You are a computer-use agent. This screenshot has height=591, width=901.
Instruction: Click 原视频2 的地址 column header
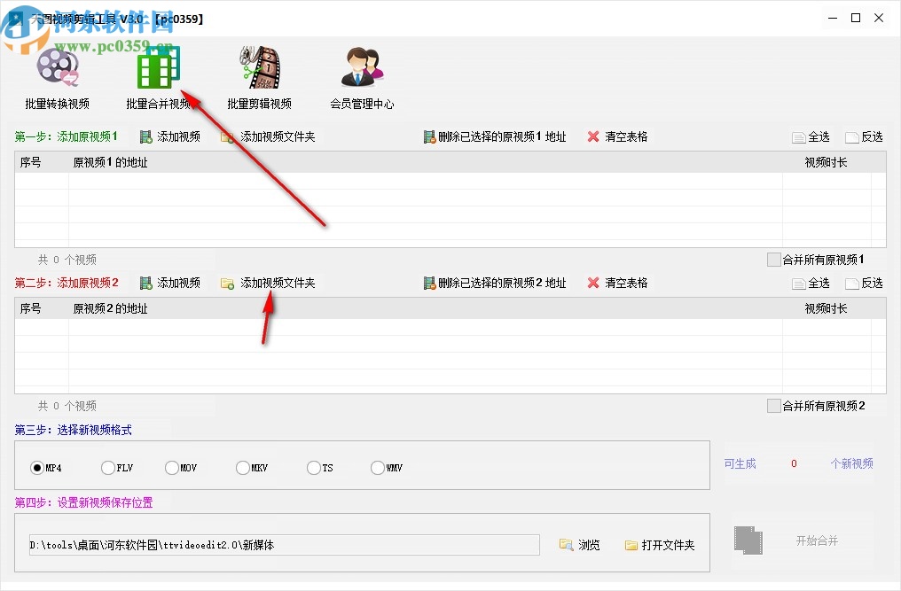tap(110, 308)
